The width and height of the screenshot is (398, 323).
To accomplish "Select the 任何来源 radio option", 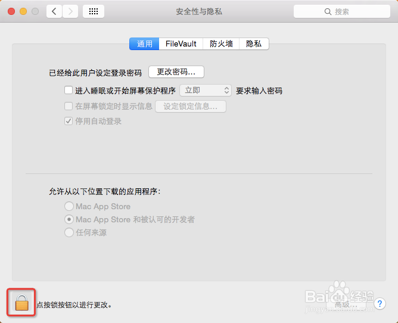I will pyautogui.click(x=69, y=232).
